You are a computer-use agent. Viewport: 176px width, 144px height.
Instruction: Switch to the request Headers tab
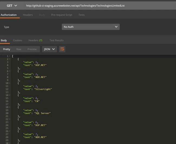click(28, 15)
